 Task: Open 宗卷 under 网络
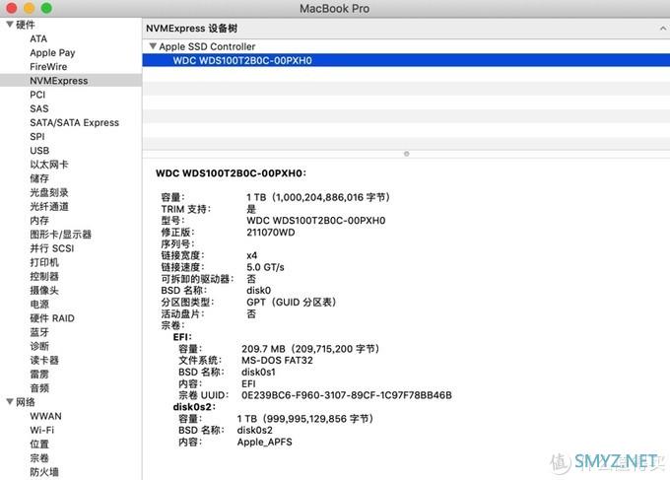39,458
